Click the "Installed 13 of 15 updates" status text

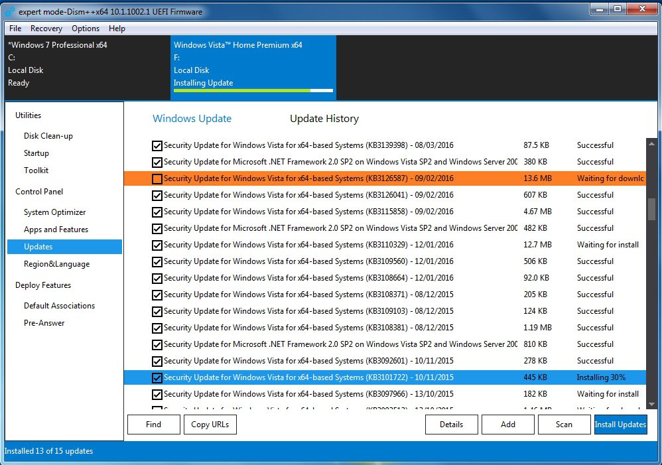click(x=48, y=451)
